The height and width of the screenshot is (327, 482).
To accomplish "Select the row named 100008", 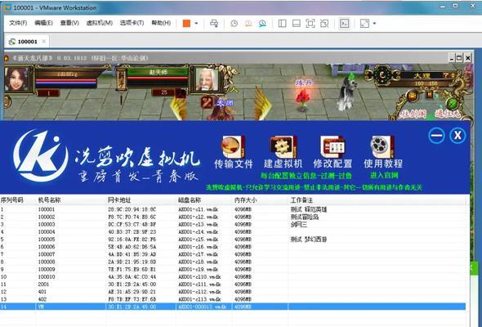I will coord(233,262).
